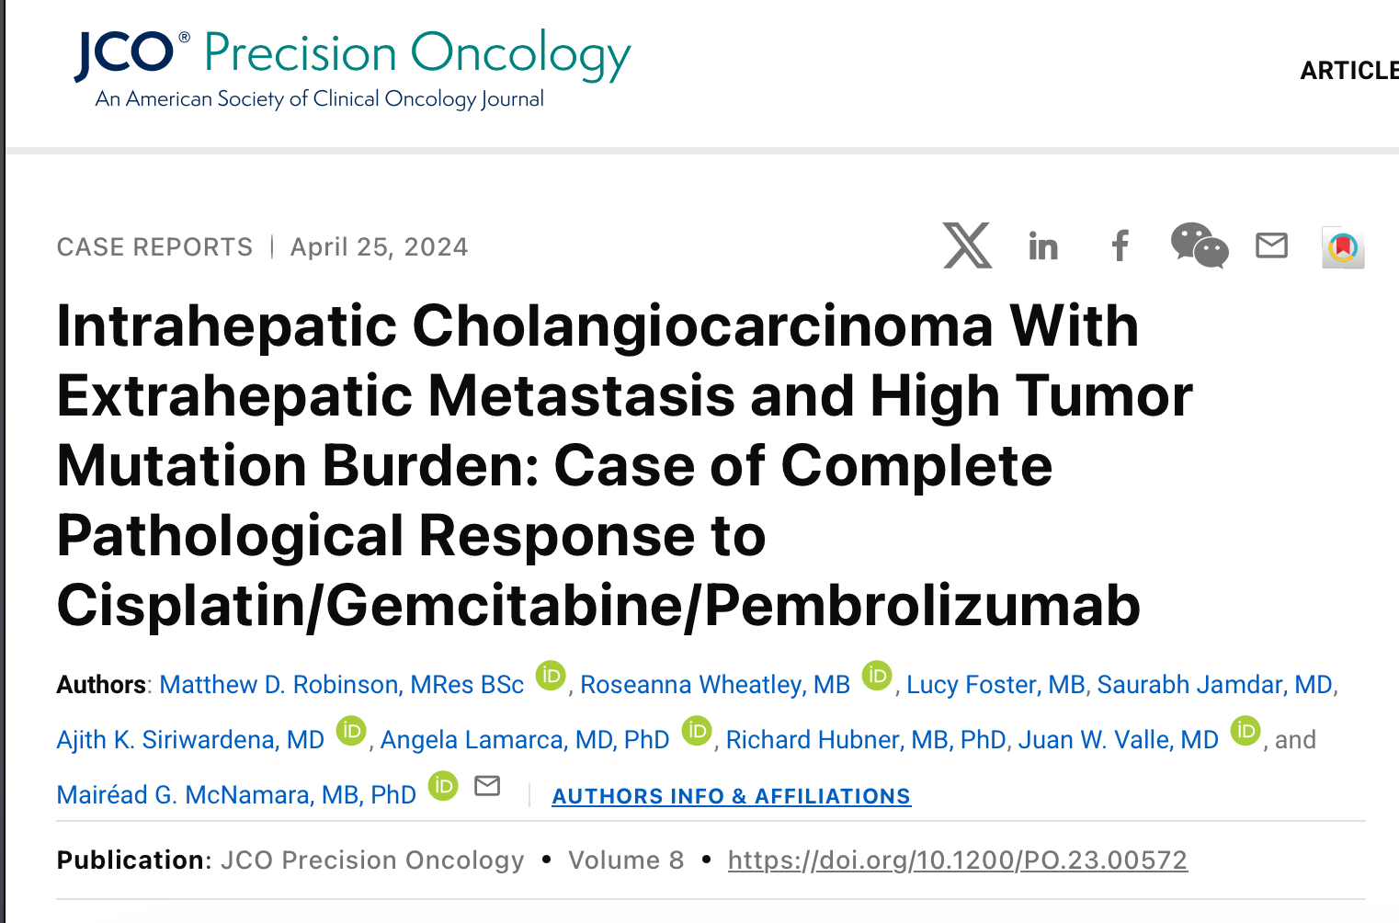
Task: Share article via WeChat icon
Action: [x=1200, y=245]
